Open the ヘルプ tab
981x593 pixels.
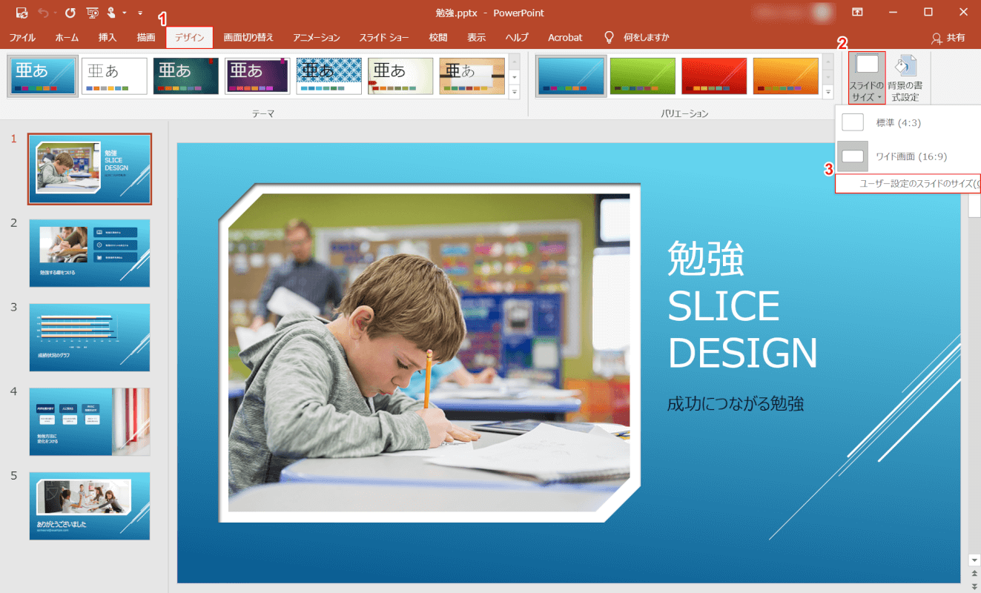point(517,37)
